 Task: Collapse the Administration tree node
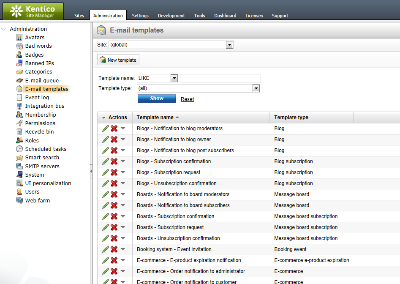[3, 29]
